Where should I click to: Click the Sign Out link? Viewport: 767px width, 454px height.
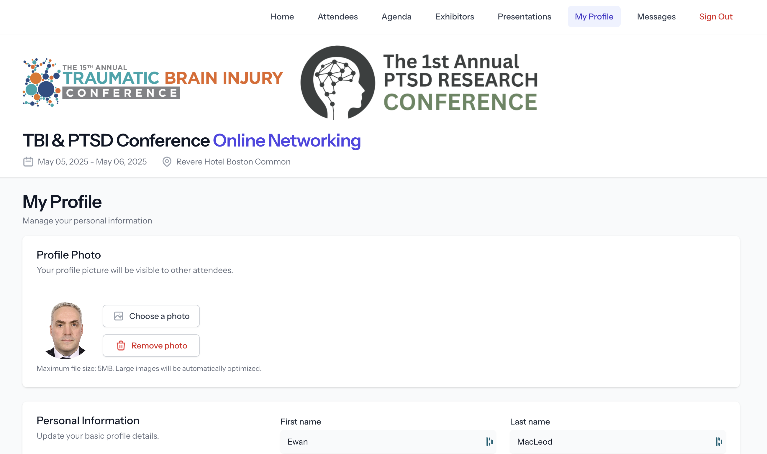716,17
